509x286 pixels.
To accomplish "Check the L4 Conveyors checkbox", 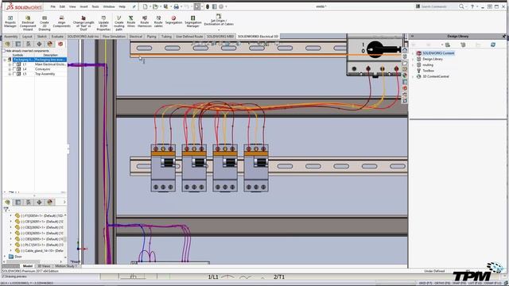I will pyautogui.click(x=14, y=69).
